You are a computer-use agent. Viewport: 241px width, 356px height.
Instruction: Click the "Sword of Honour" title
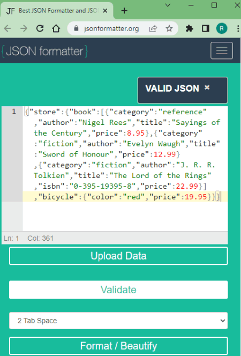pos(76,154)
